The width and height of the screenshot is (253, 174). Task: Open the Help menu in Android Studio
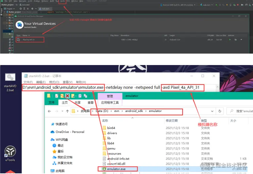point(81,1)
